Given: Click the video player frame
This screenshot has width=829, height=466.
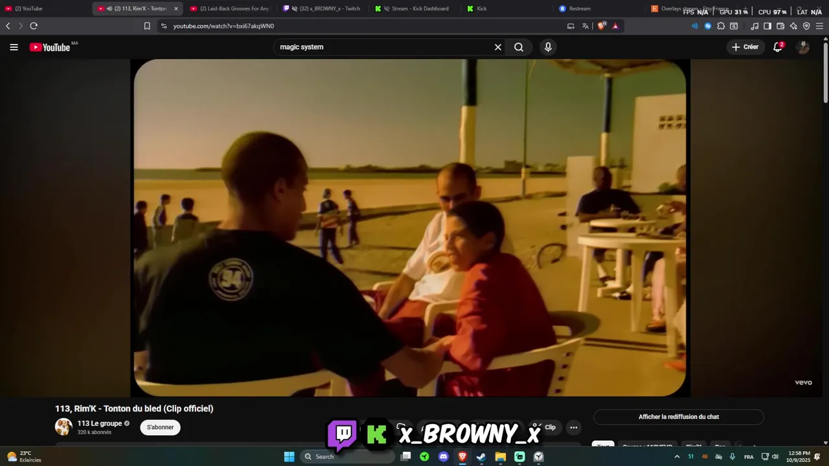Looking at the screenshot, I should click(410, 228).
